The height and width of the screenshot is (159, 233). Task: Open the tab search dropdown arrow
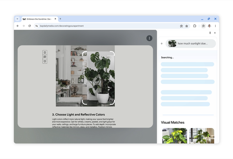pyautogui.click(x=17, y=19)
